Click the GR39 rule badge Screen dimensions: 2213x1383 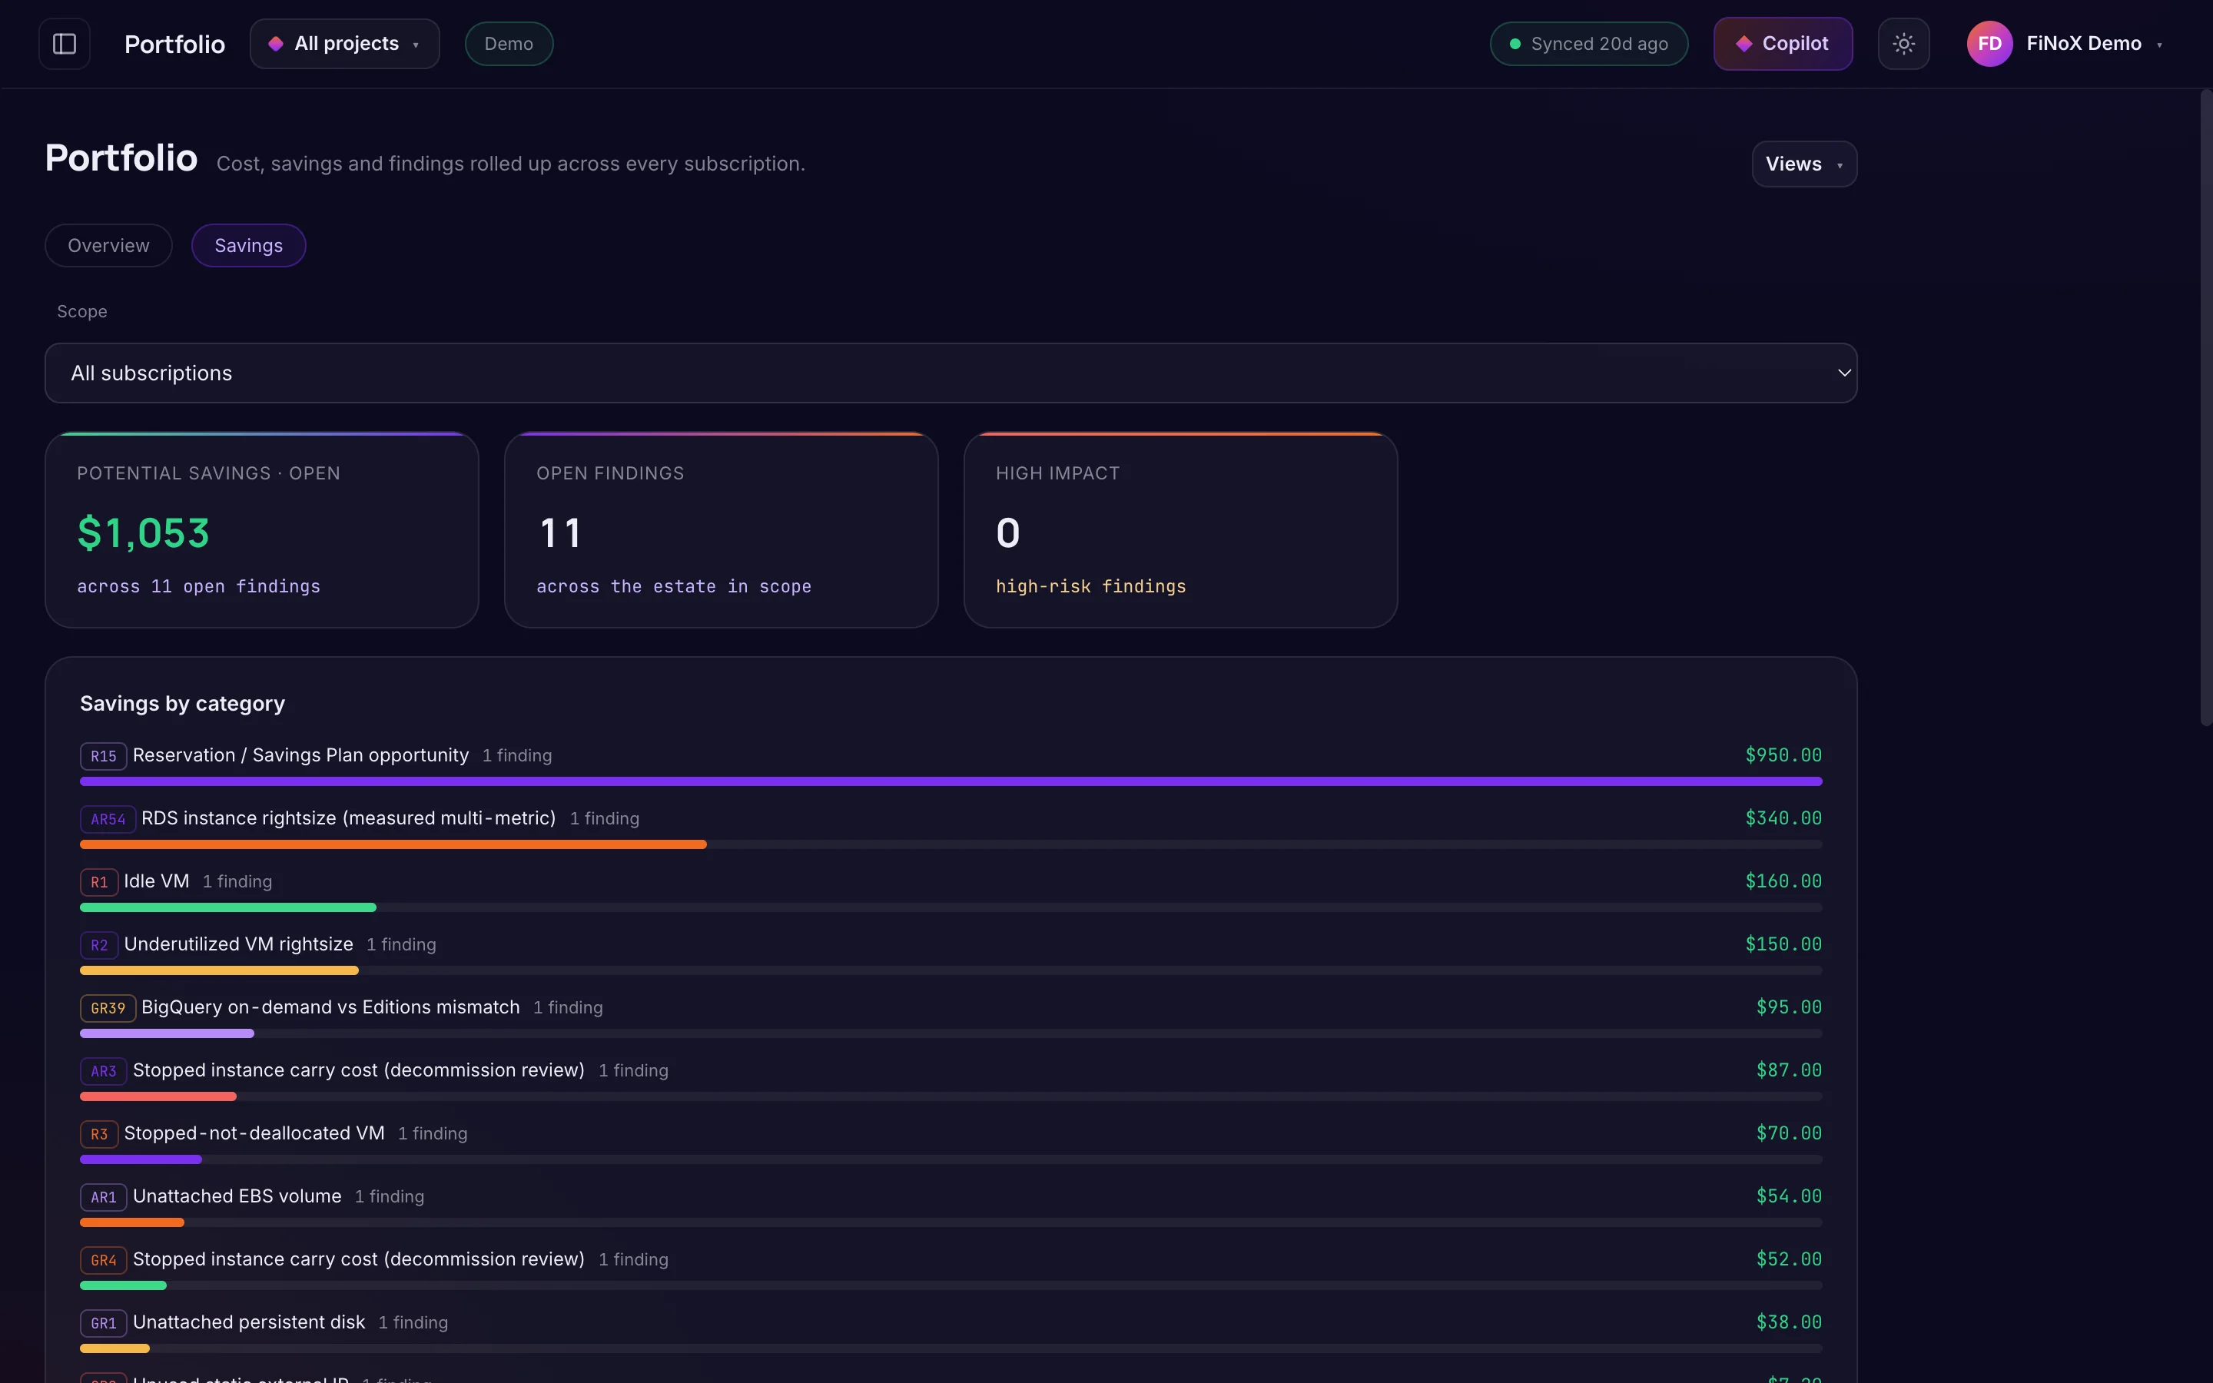[107, 1008]
